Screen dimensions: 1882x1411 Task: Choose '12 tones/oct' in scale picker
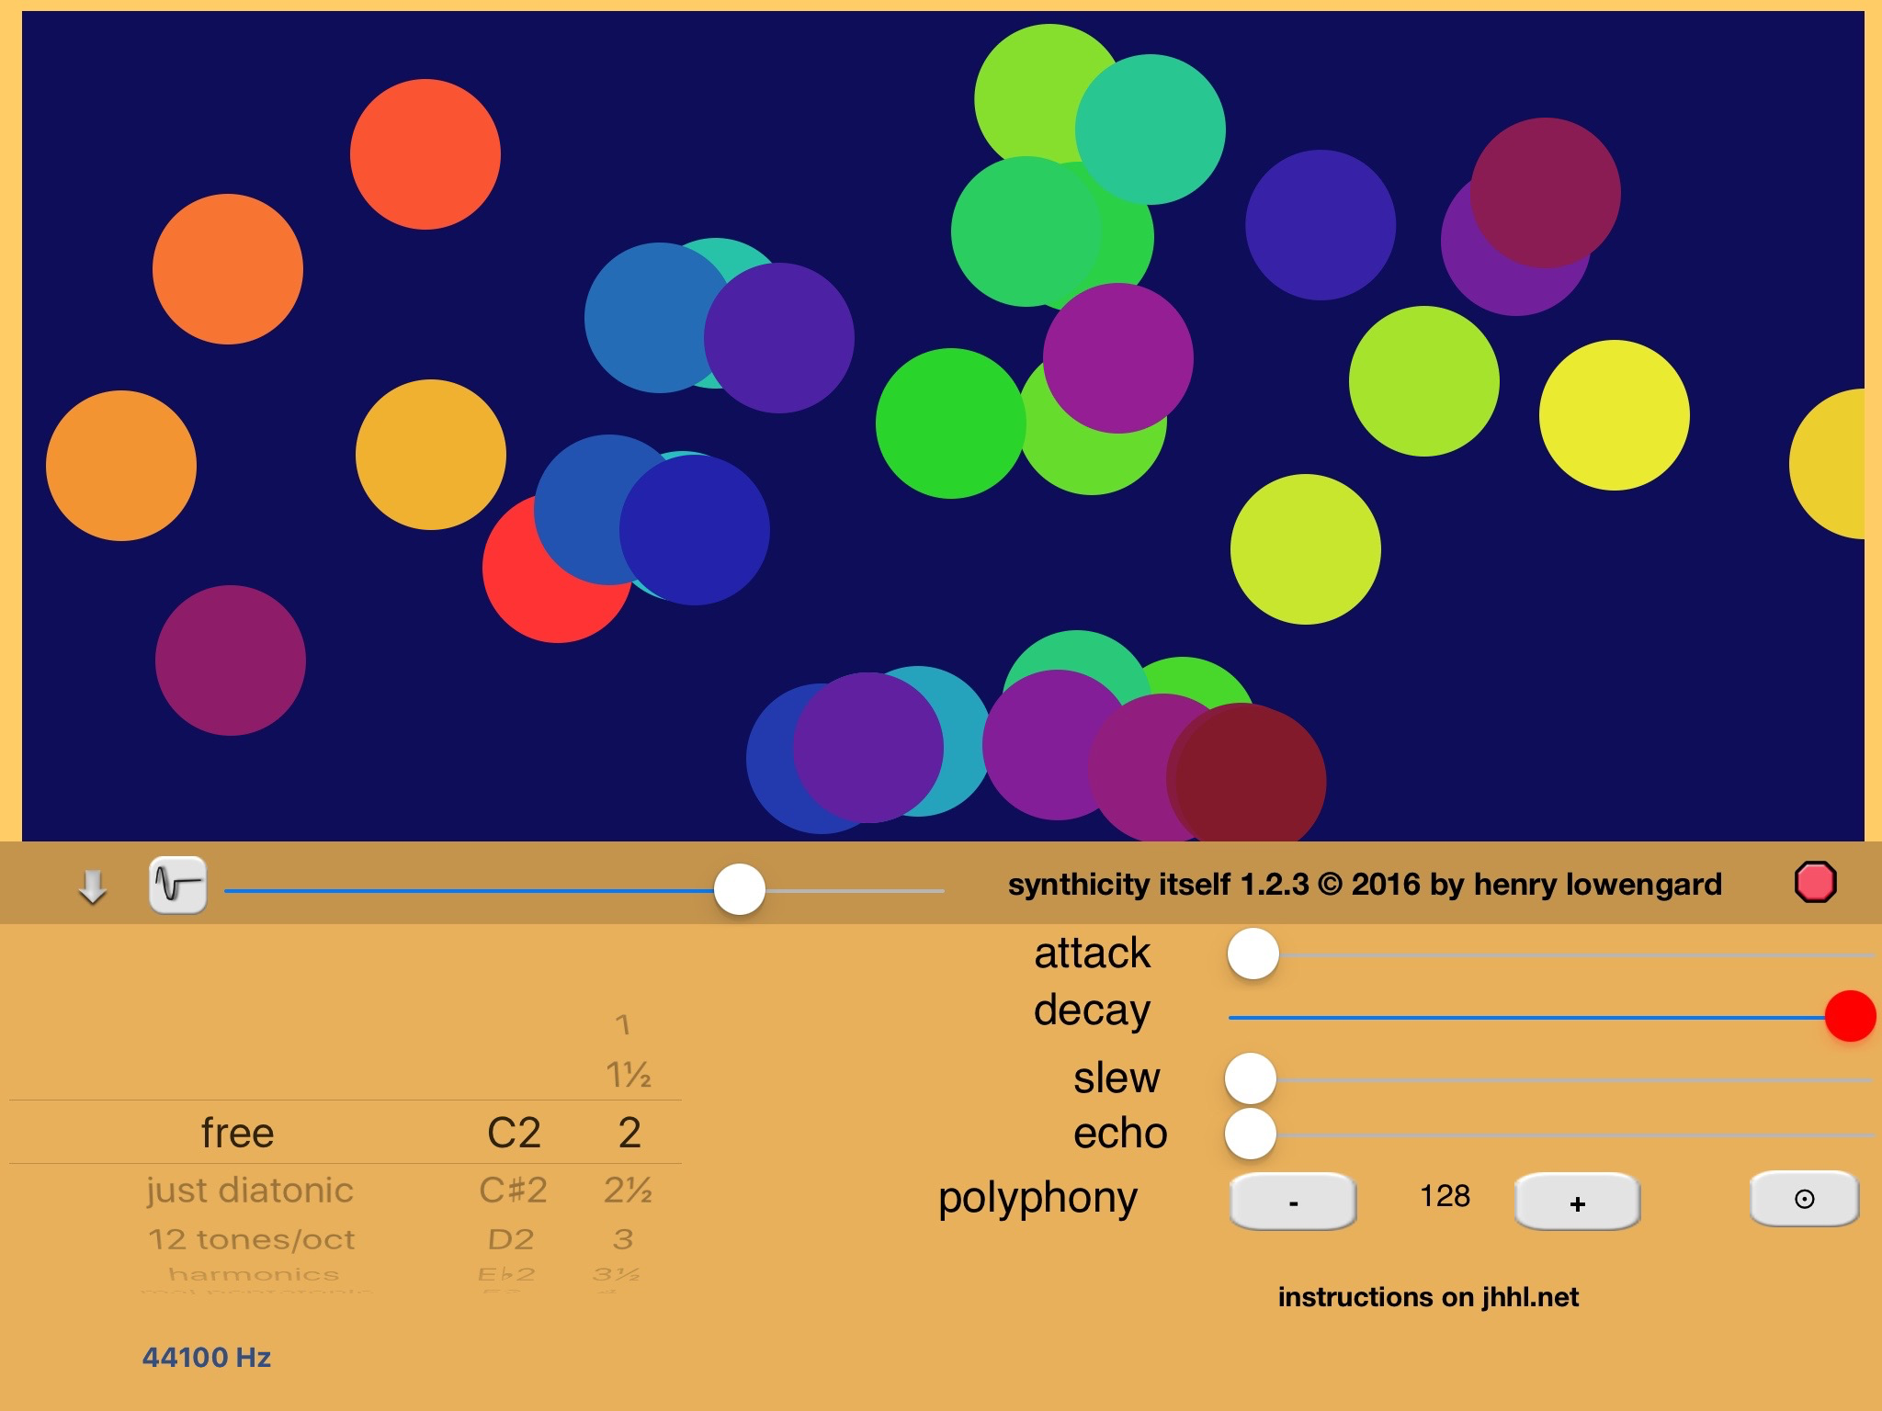tap(251, 1239)
